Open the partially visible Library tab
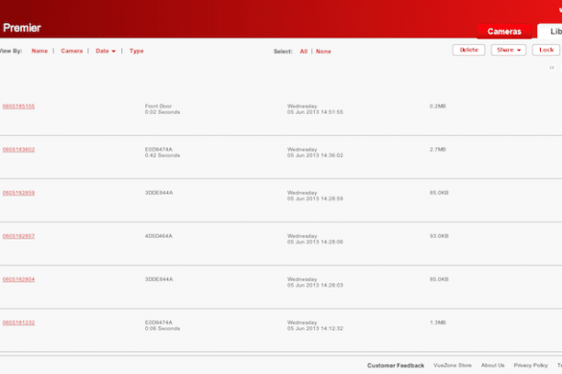The image size is (562, 374). coord(550,32)
